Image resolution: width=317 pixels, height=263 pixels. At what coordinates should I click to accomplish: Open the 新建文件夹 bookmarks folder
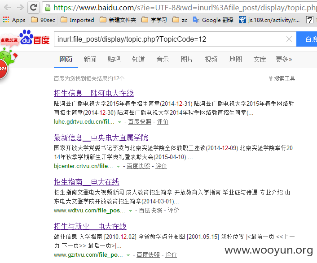pos(118,20)
